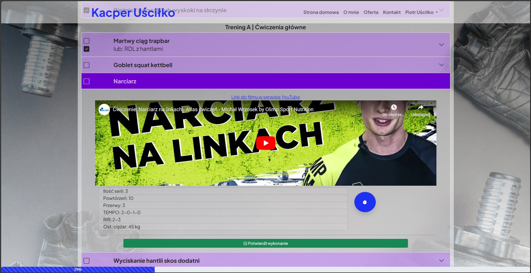Expand the Goblet squat kettbell chevron
Image resolution: width=531 pixels, height=273 pixels.
coord(442,65)
